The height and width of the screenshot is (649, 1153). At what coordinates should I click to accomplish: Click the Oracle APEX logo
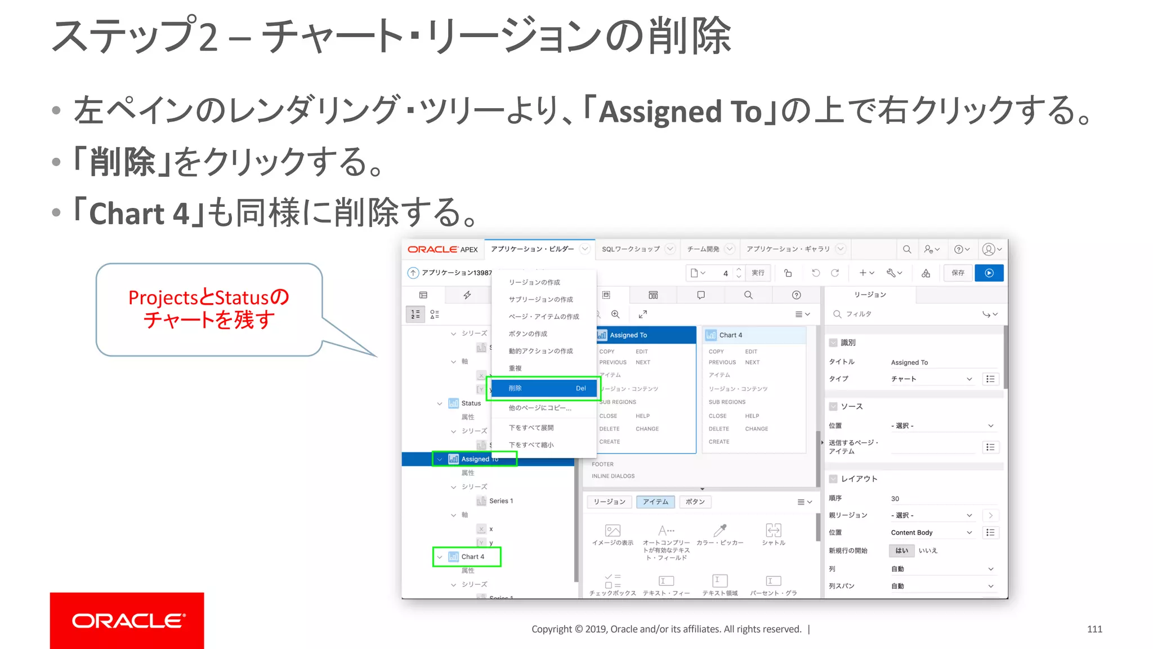tap(443, 249)
